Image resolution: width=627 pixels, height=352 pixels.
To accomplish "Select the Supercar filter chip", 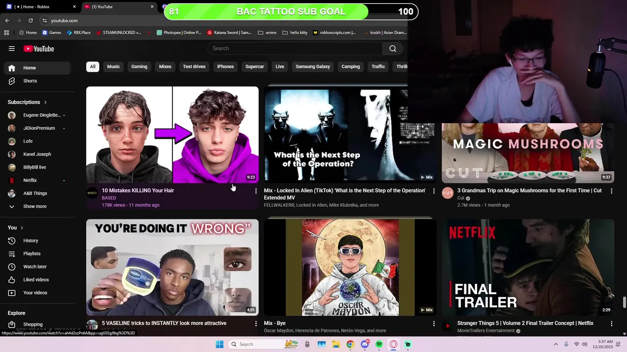I will pyautogui.click(x=255, y=66).
